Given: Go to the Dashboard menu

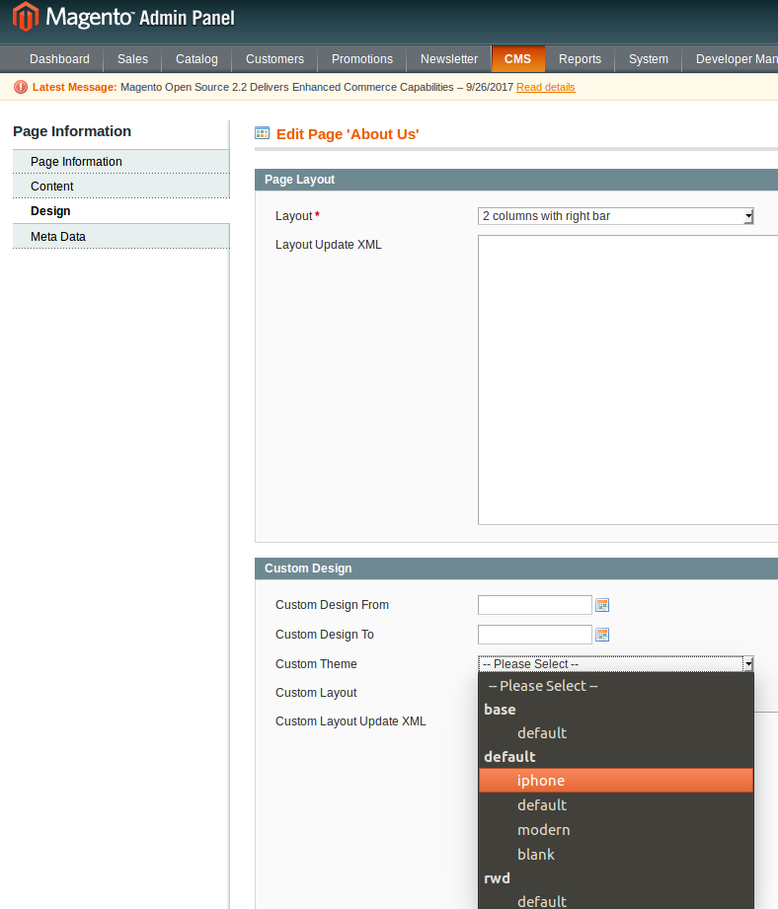Looking at the screenshot, I should [59, 59].
